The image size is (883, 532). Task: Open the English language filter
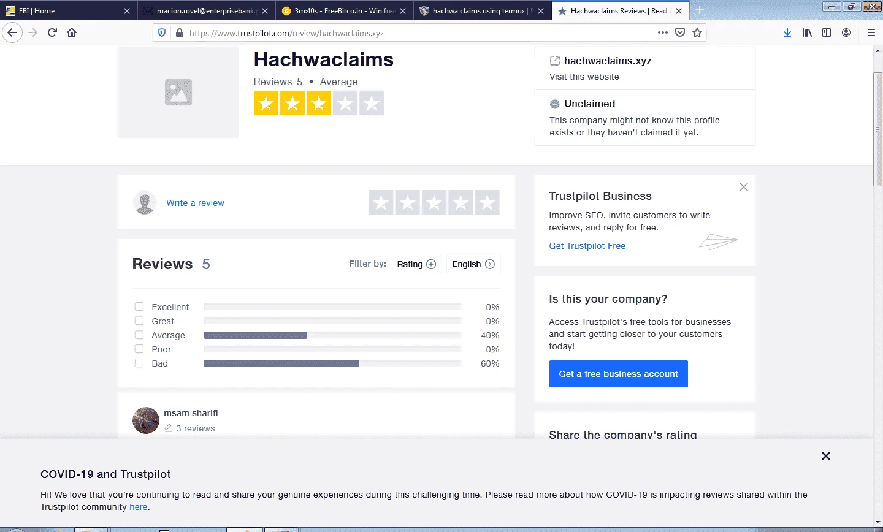tap(473, 264)
